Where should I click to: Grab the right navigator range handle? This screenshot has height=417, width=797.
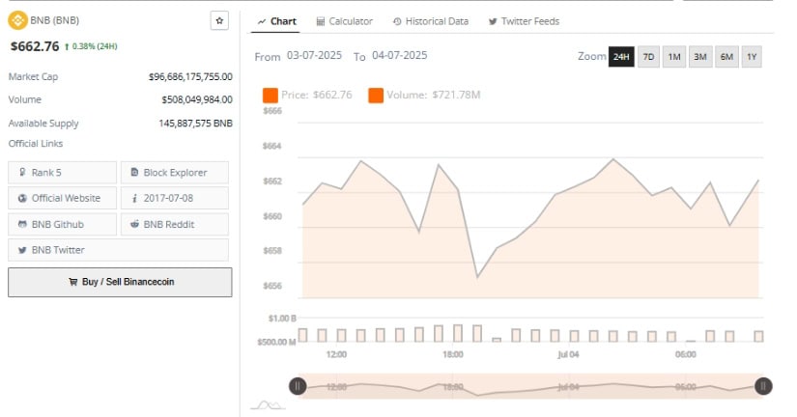tap(763, 386)
